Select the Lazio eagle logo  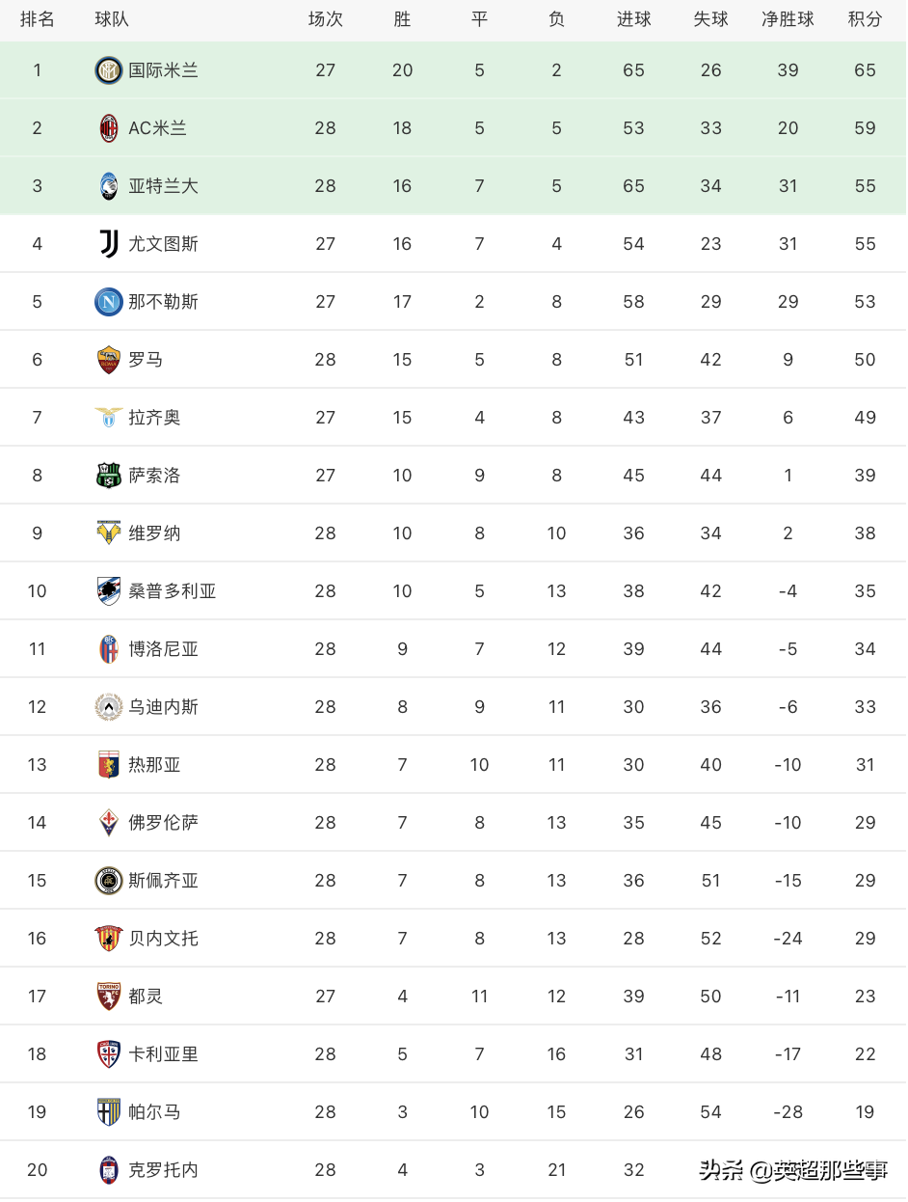coord(109,418)
